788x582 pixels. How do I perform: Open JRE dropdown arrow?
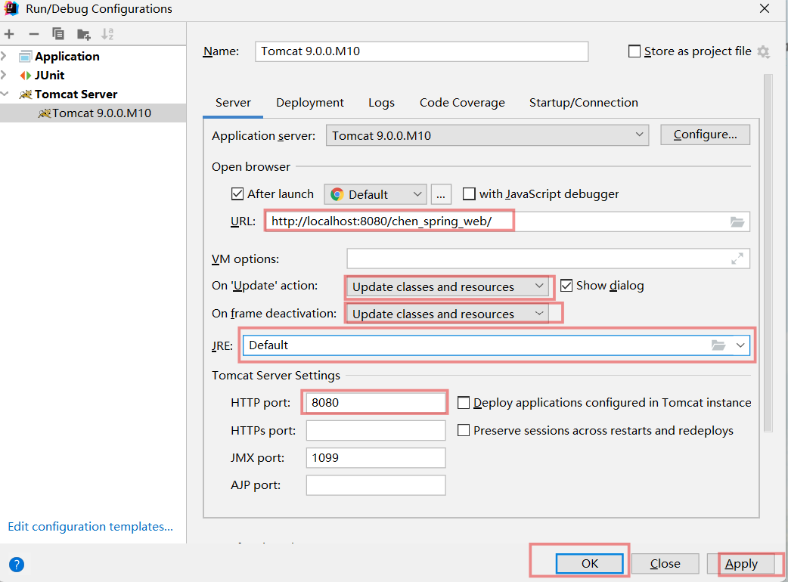pos(740,345)
